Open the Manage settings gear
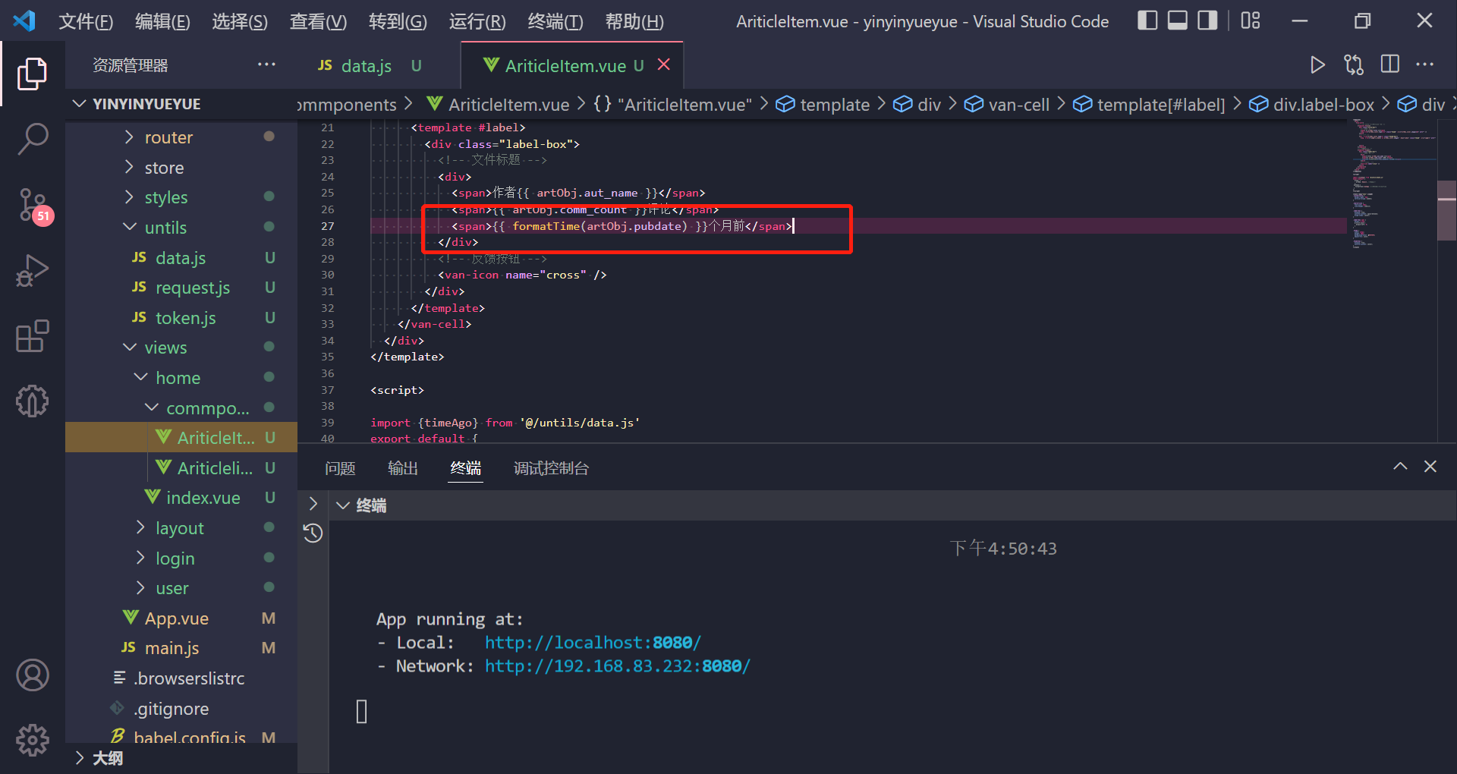The height and width of the screenshot is (774, 1457). click(32, 740)
